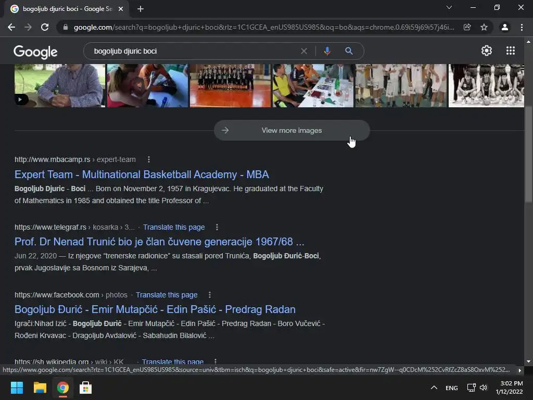
Task: Open volume control in system tray
Action: pyautogui.click(x=484, y=387)
